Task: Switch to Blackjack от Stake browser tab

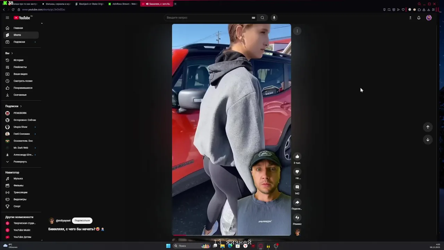Action: pyautogui.click(x=89, y=4)
